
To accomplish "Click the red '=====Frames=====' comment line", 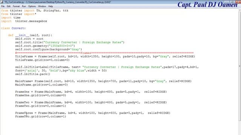I will click(x=104, y=53).
